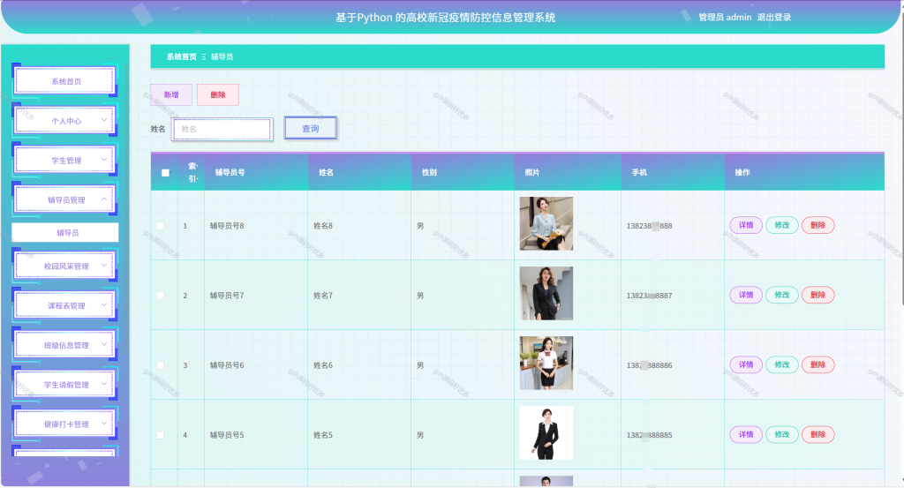Click the chevron next to 班级信息管理

(x=104, y=344)
